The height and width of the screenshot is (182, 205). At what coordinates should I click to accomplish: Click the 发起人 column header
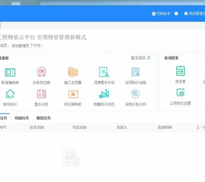pyautogui.click(x=122, y=127)
